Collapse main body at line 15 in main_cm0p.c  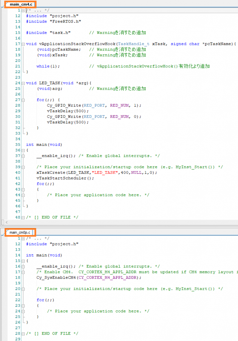click(x=23, y=261)
